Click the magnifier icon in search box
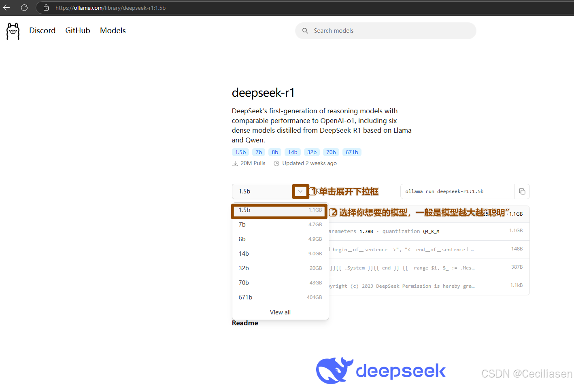574x384 pixels. (305, 31)
